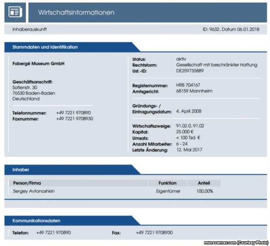This screenshot has height=246, width=270.
Task: Select the date '12. Mai 2017'
Action: click(x=189, y=150)
